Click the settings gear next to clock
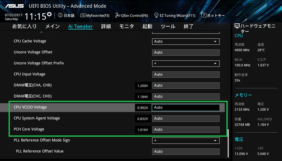The width and height of the screenshot is (282, 161). (x=49, y=14)
